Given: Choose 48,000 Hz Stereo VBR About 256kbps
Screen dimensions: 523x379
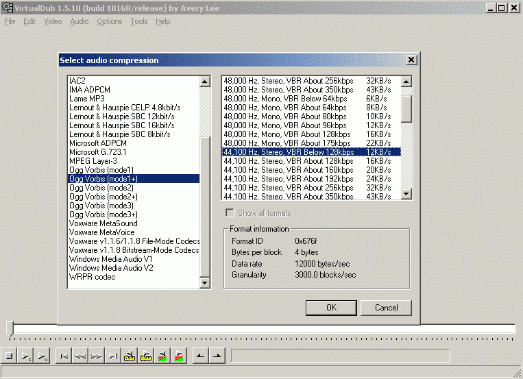Looking at the screenshot, I should pyautogui.click(x=311, y=81).
